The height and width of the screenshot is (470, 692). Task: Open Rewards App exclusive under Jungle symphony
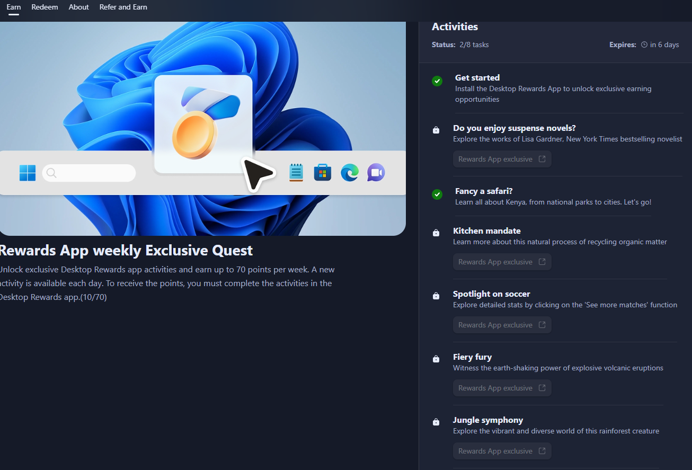pyautogui.click(x=502, y=451)
